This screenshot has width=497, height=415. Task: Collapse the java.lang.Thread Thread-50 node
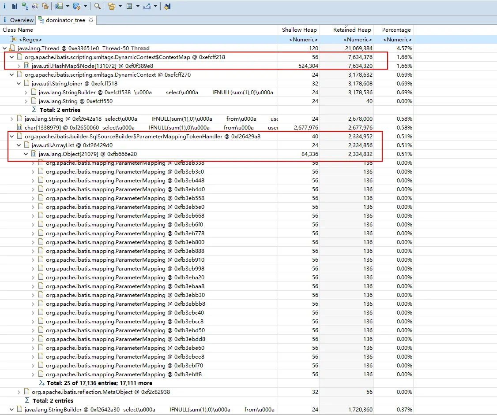click(x=5, y=48)
